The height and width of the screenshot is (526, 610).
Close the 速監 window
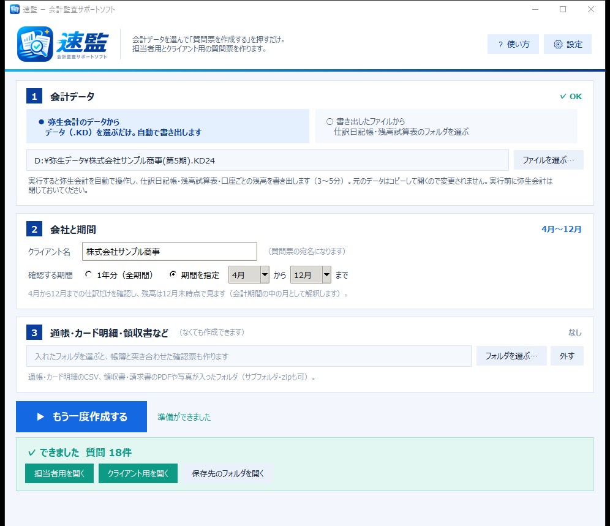coord(591,9)
